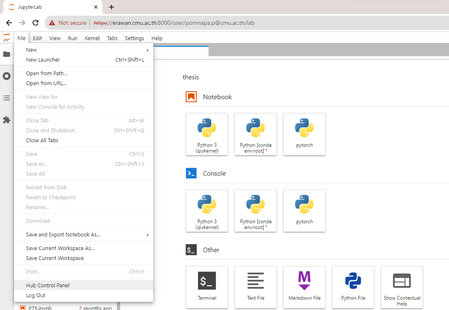Open the Tabs menu

click(112, 38)
